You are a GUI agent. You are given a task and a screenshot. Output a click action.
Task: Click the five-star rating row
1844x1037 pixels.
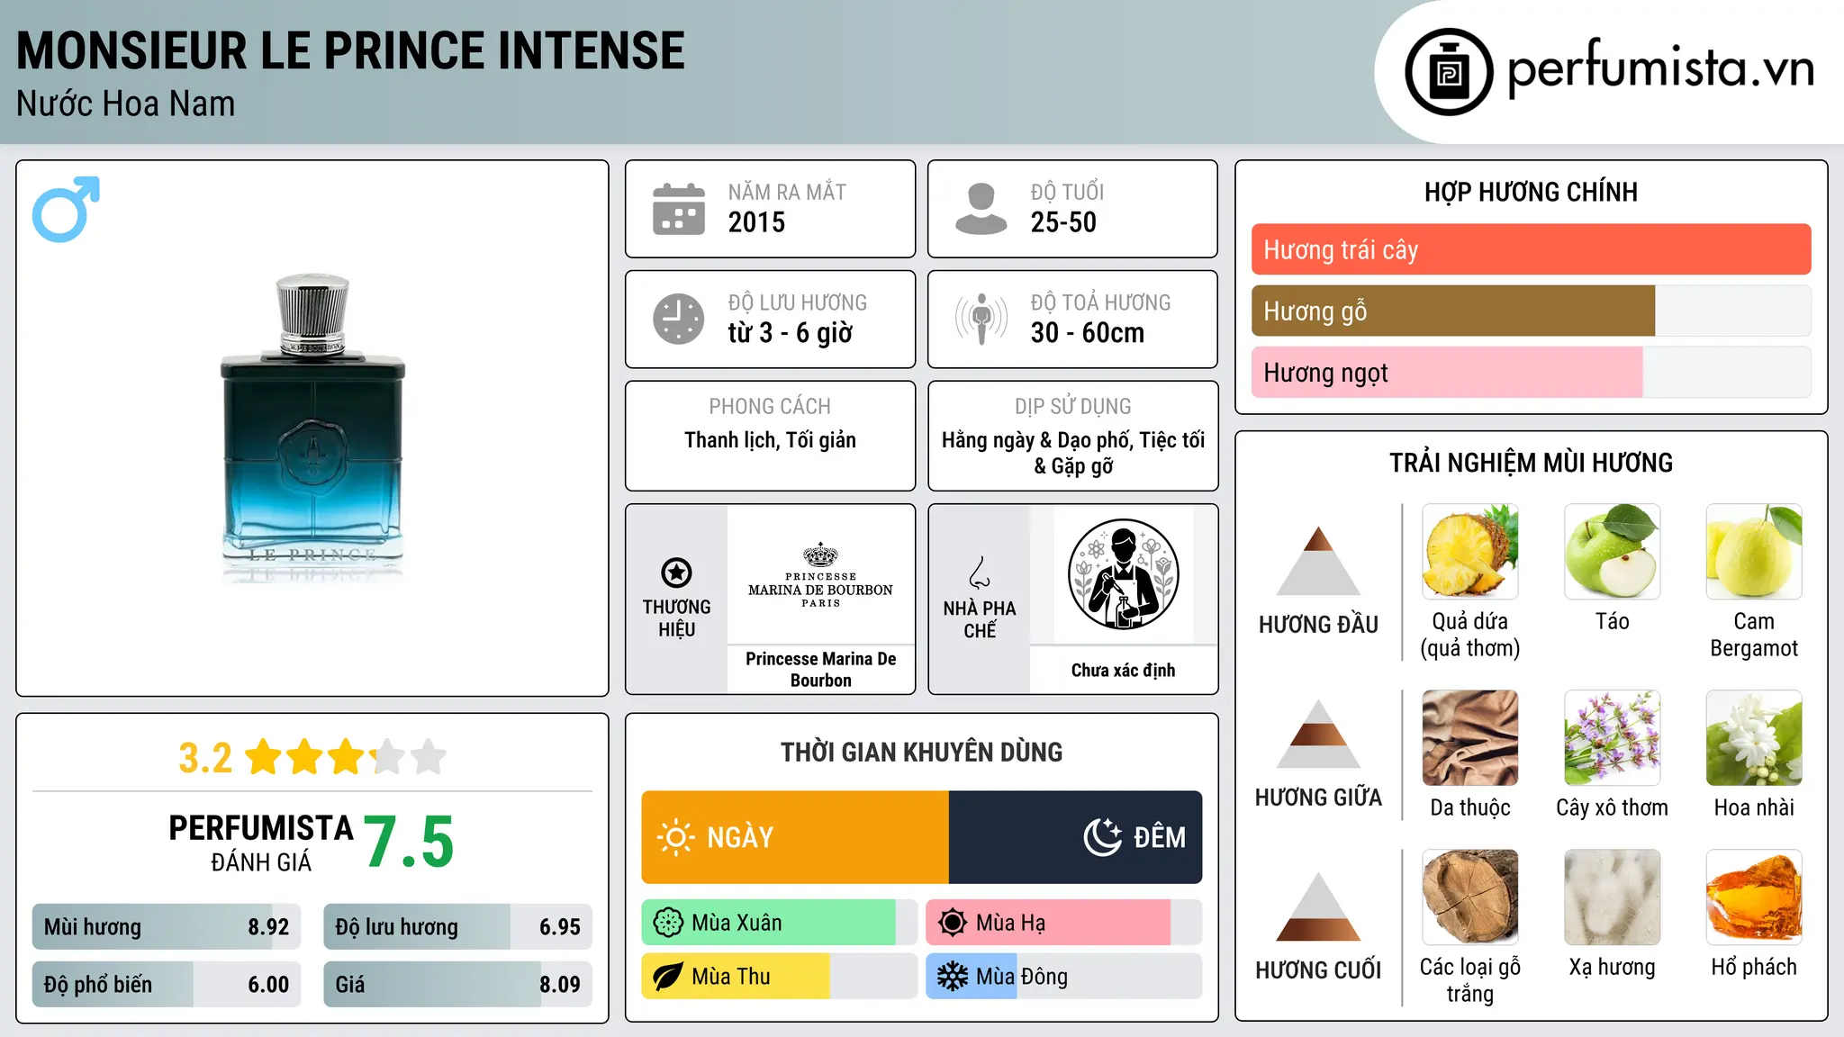tap(346, 757)
